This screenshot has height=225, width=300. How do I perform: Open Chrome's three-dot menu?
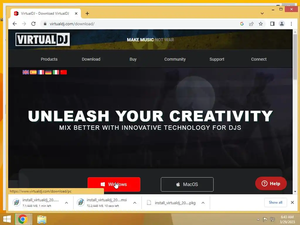291,24
